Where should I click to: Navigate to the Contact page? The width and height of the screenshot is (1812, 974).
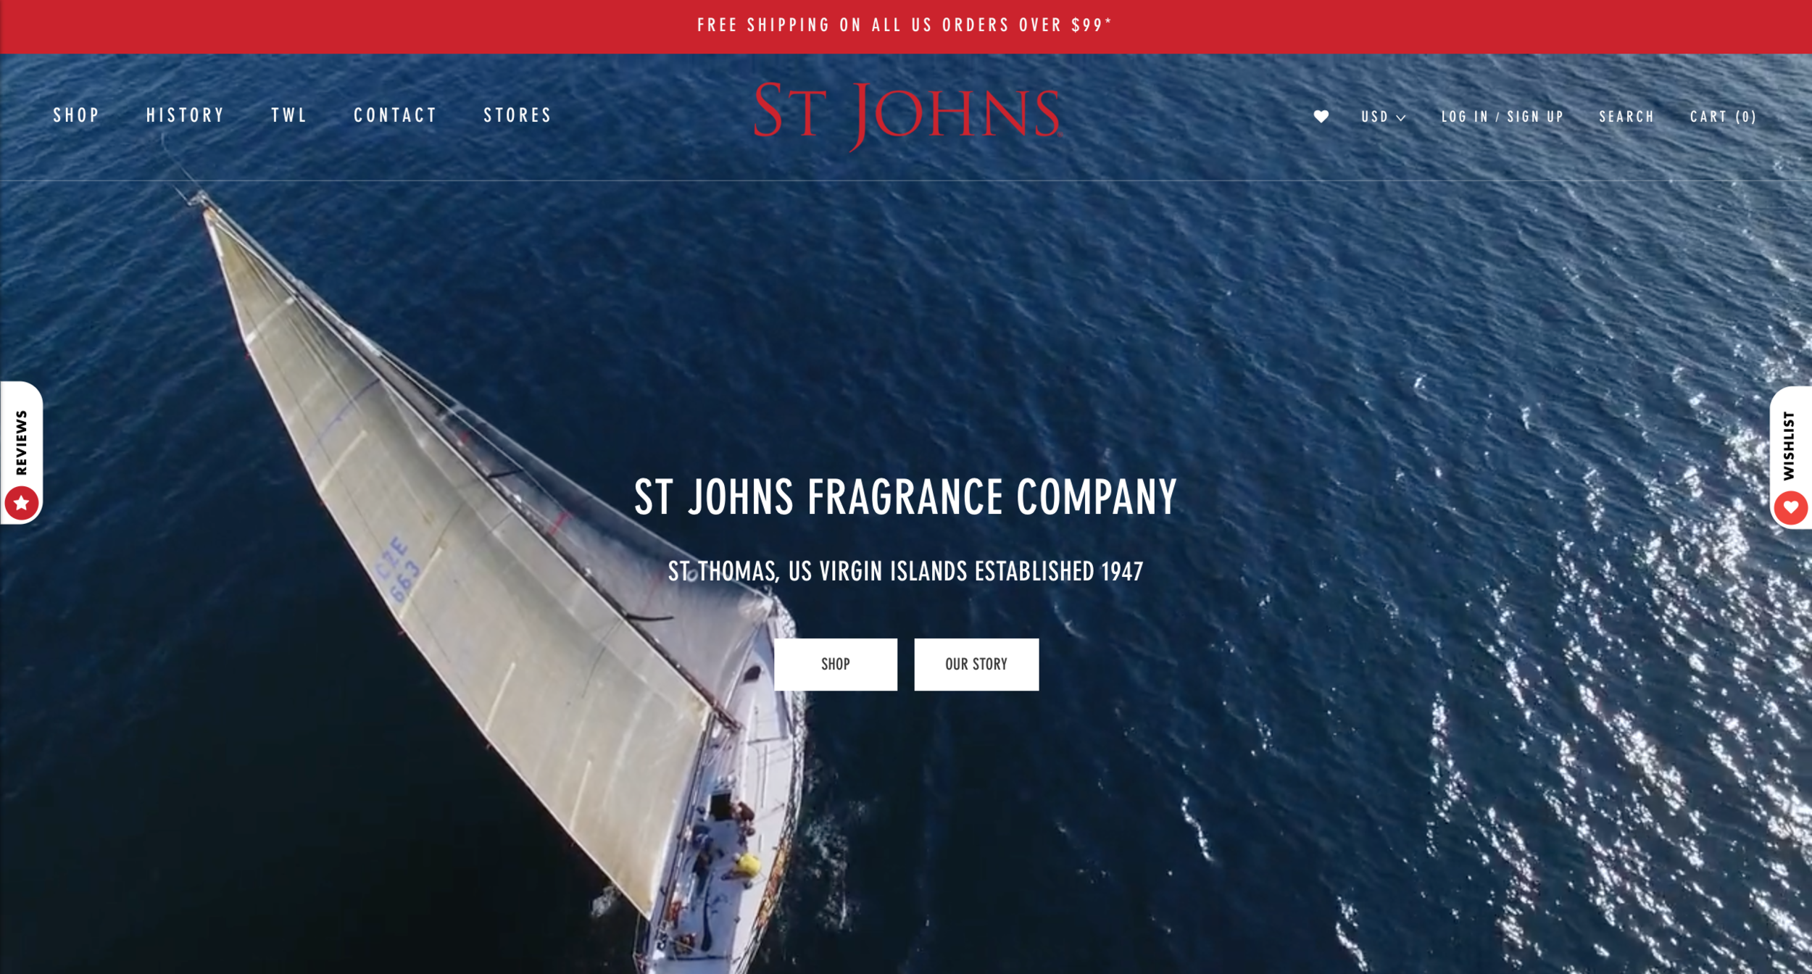[395, 115]
